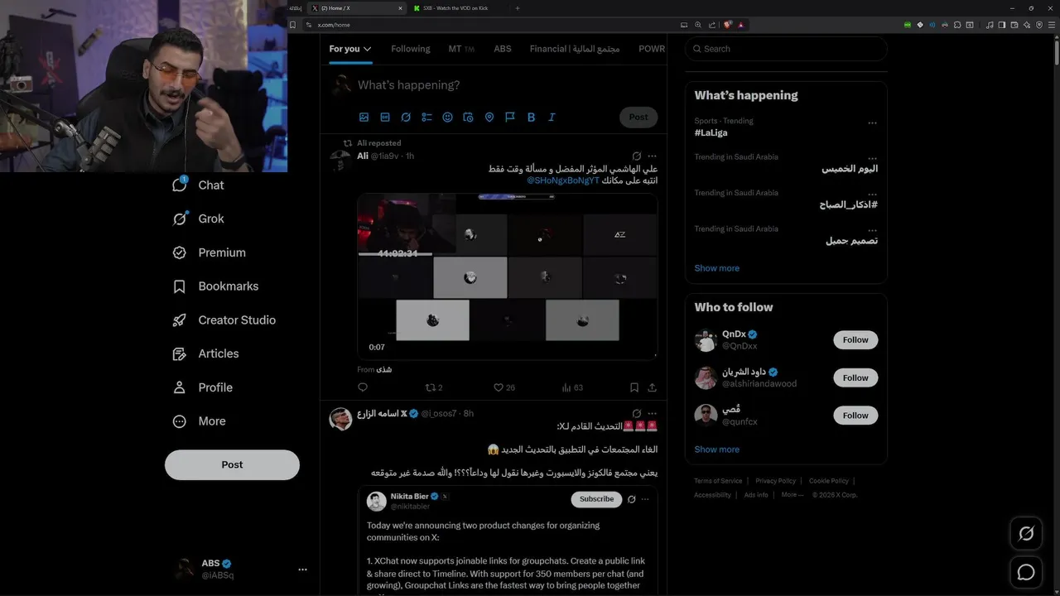
Task: View analytics of Ali's post (63 views)
Action: pyautogui.click(x=572, y=387)
